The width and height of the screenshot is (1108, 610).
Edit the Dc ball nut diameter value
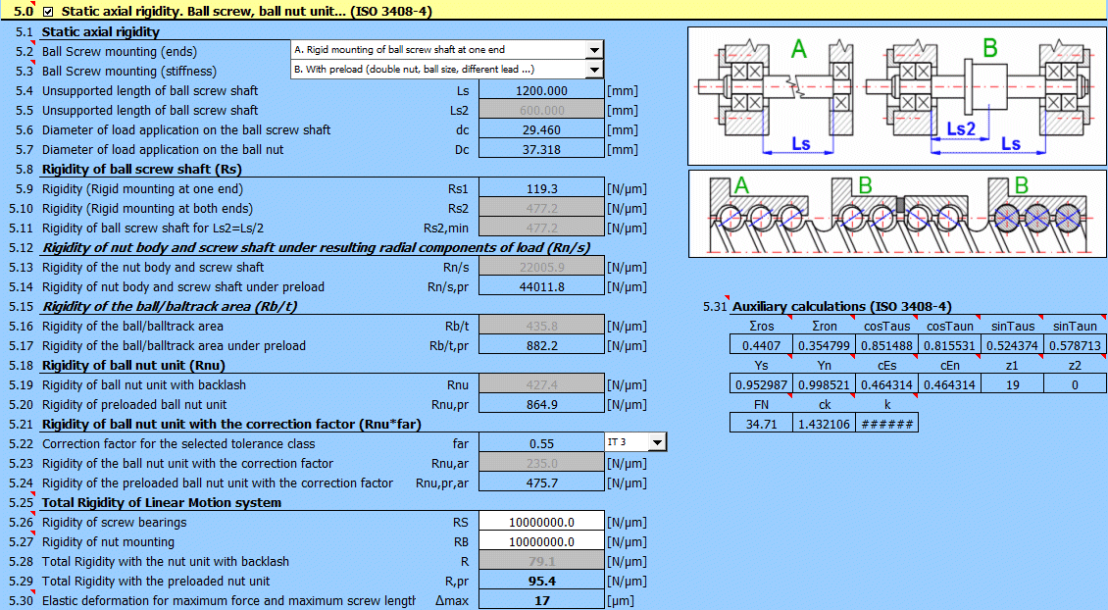[x=541, y=148]
